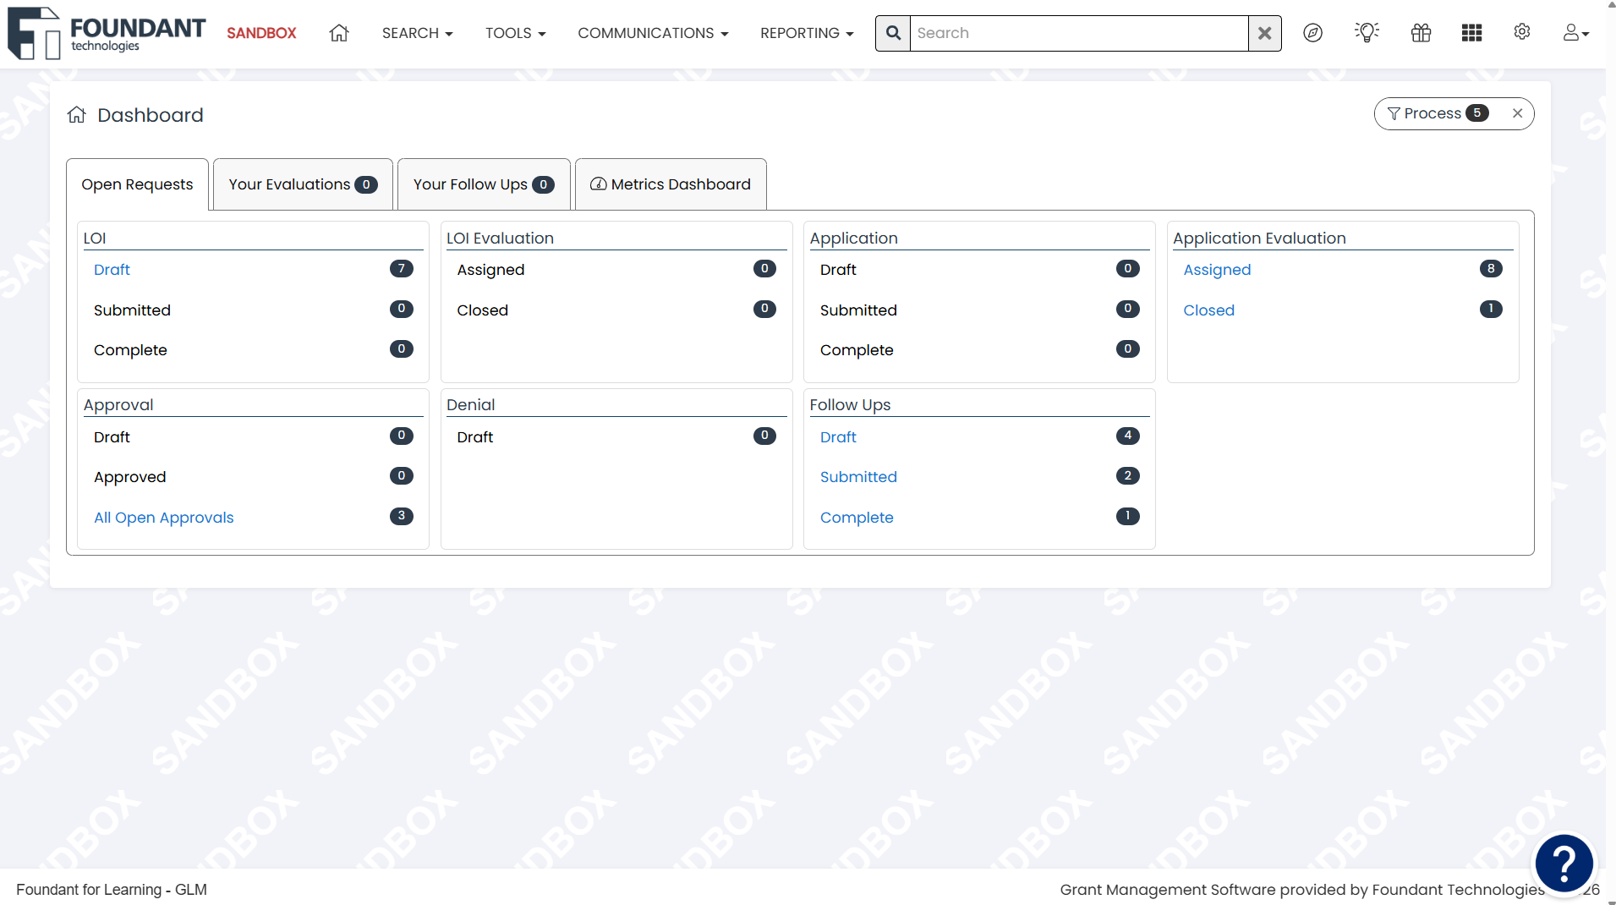Expand the SEARCH menu
Image resolution: width=1616 pixels, height=905 pixels.
[x=417, y=33]
